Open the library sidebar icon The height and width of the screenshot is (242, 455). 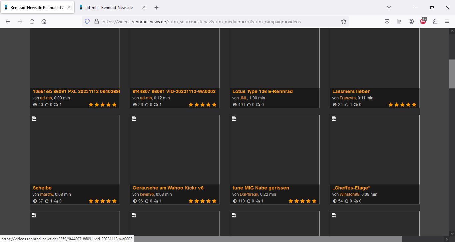pos(399,21)
